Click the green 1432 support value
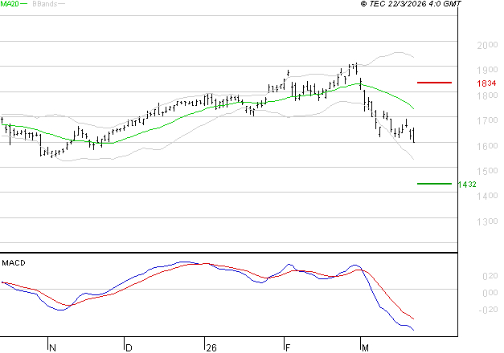The height and width of the screenshot is (353, 504). (x=467, y=185)
